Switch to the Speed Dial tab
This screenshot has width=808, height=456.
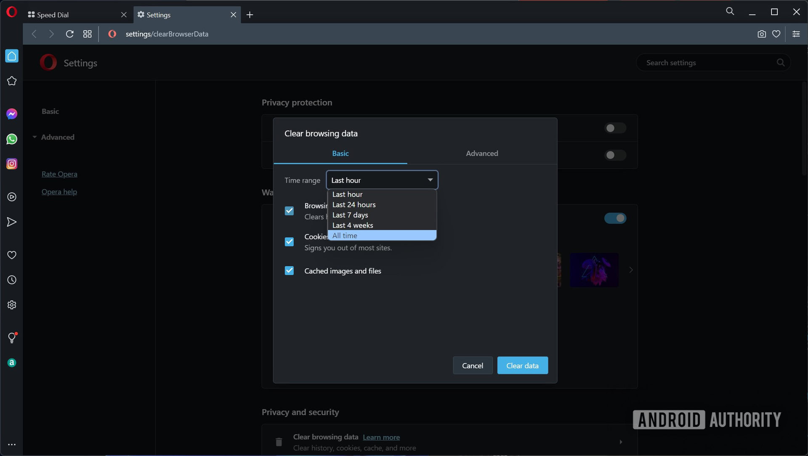tap(77, 15)
